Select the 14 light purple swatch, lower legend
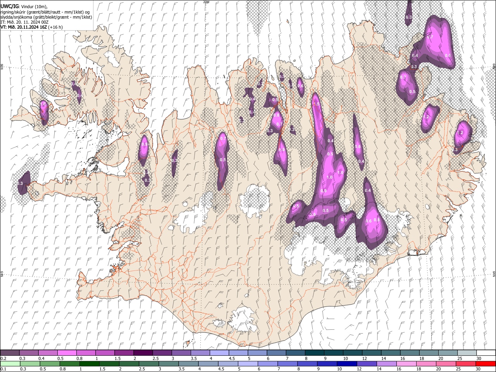This screenshot has height=372, width=496. [x=387, y=363]
